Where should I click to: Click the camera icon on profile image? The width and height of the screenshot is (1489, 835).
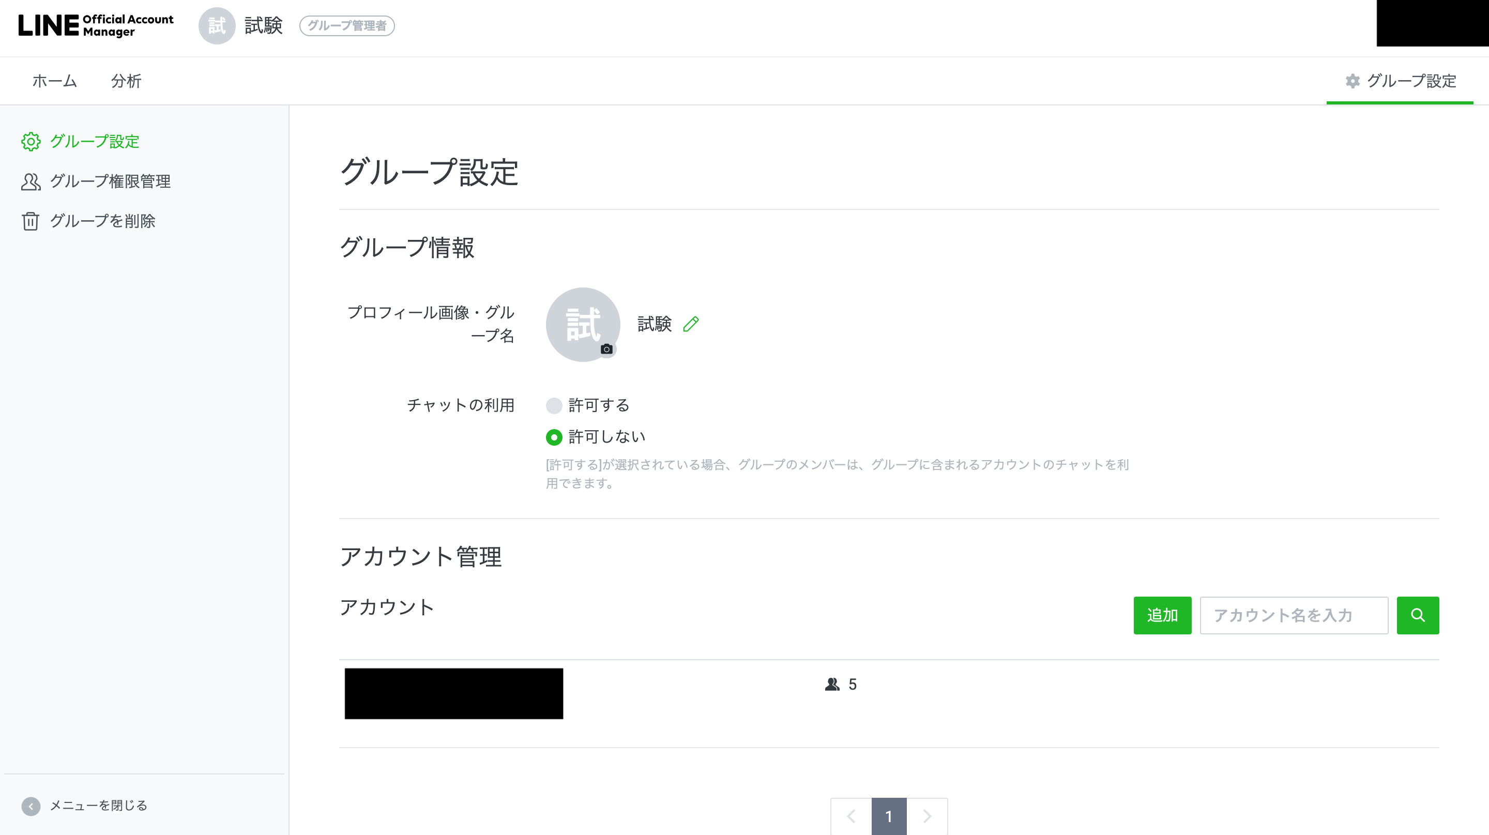(606, 349)
